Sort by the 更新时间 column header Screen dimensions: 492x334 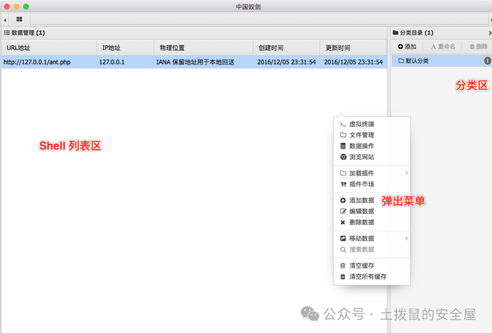click(x=354, y=48)
